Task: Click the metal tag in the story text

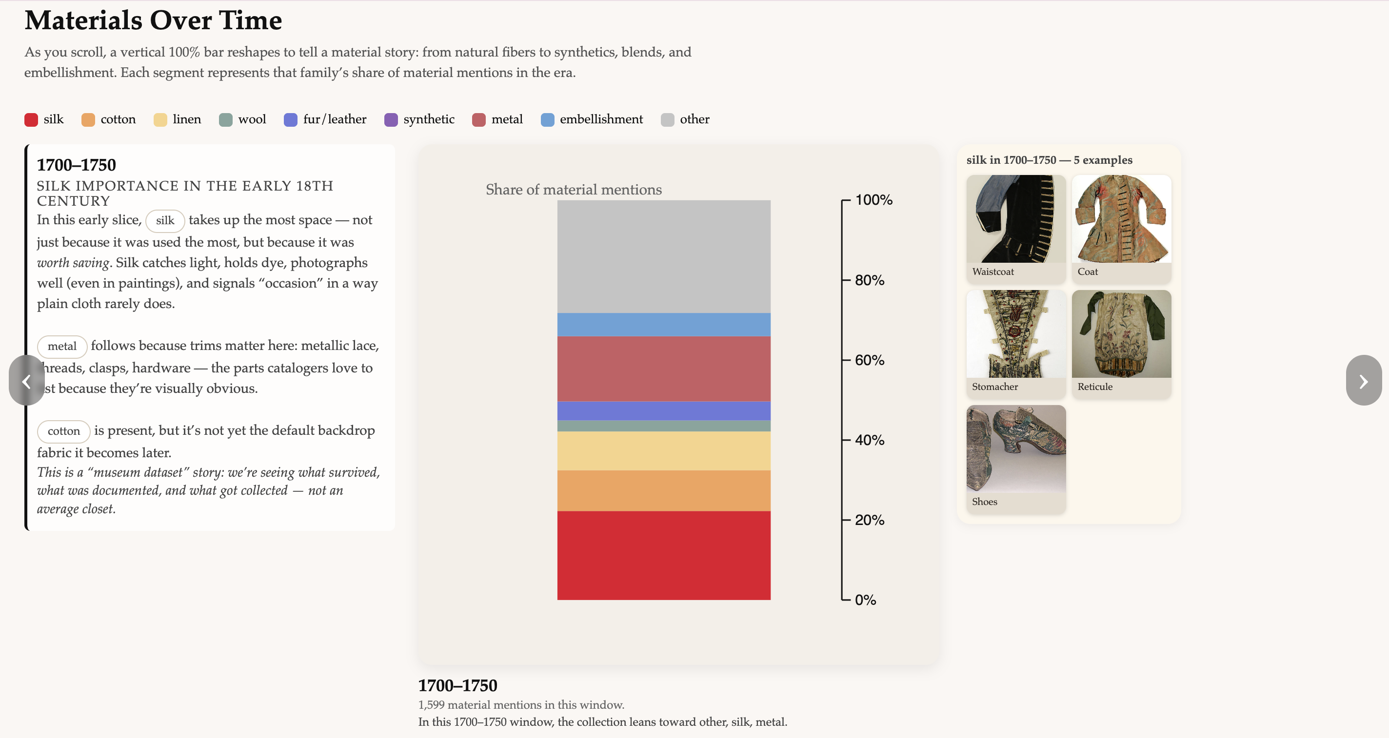Action: [62, 346]
